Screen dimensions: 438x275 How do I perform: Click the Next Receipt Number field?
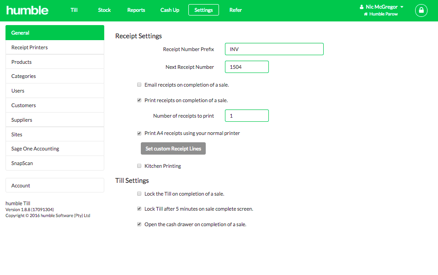point(246,67)
